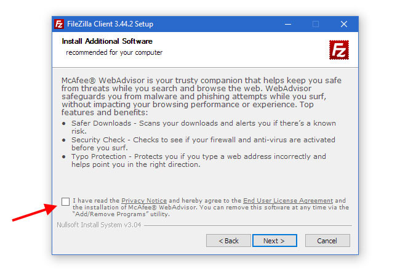Close the FileZilla Setup dialog
Viewport: 400px width, 271px height.
[x=344, y=24]
